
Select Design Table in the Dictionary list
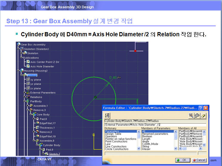click(113, 134)
